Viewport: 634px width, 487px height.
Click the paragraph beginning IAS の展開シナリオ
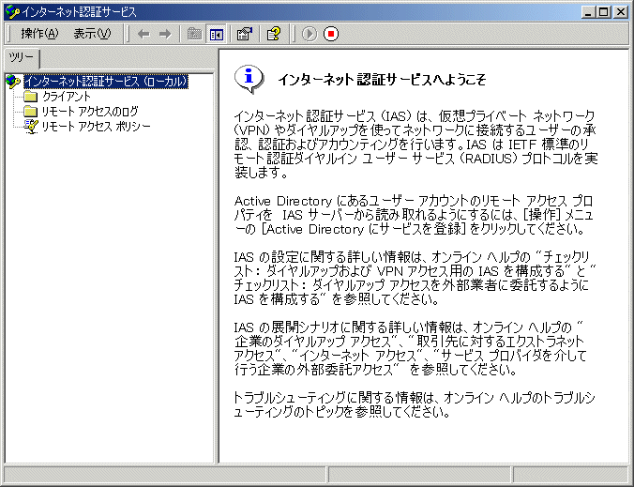tap(410, 348)
